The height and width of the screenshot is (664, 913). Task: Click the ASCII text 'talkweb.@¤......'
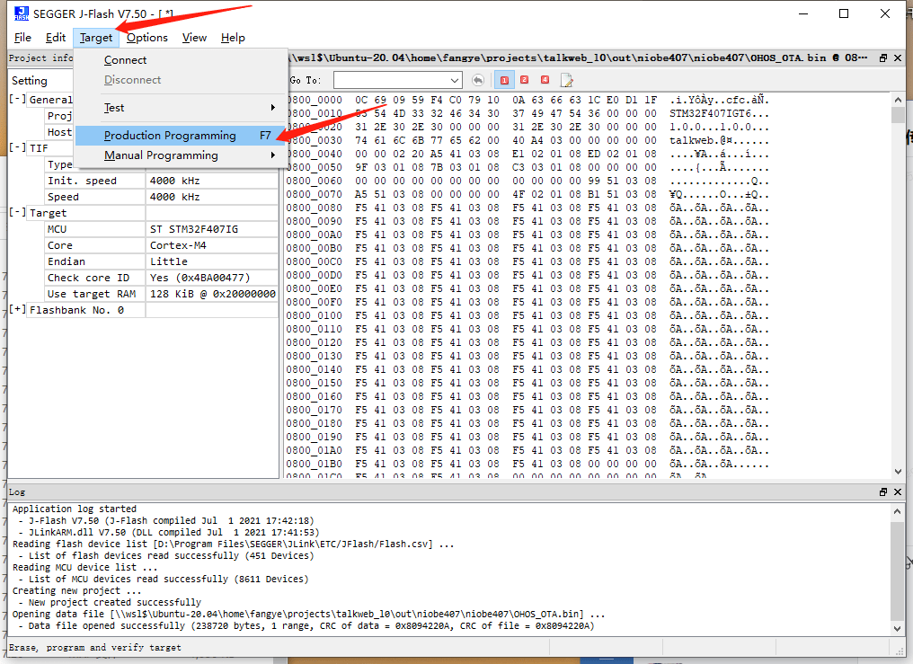tap(719, 140)
